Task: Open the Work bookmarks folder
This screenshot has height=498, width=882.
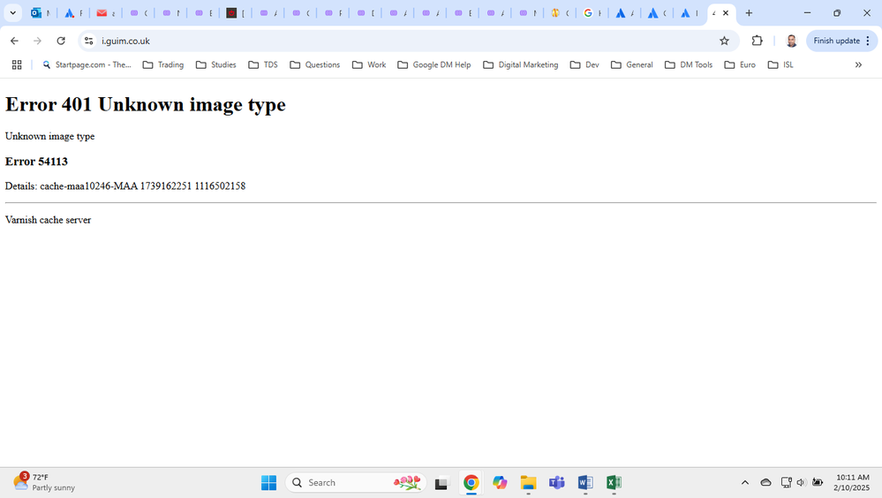Action: pos(369,64)
